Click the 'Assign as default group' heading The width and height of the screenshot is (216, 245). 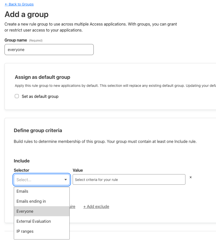coord(42,77)
